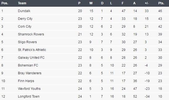The width and height of the screenshot is (169, 100).
Task: Select the Bray Wanderers team name
Action: 30,73
